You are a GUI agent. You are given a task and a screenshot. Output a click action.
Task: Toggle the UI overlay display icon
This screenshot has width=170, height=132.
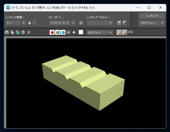pyautogui.click(x=119, y=32)
